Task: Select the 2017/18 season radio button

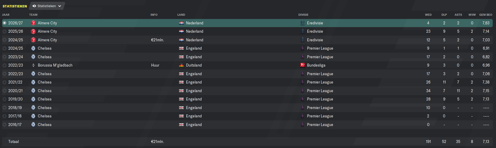Action: [4, 116]
